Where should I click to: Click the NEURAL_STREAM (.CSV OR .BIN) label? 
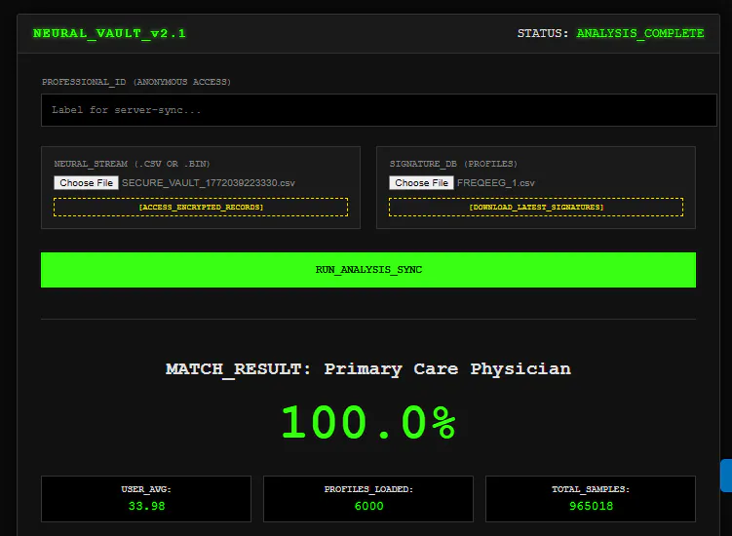point(133,164)
